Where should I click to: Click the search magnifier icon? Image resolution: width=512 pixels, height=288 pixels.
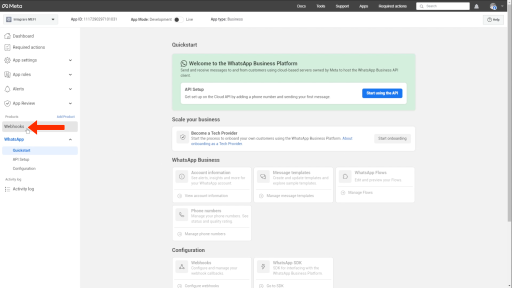[x=421, y=6]
